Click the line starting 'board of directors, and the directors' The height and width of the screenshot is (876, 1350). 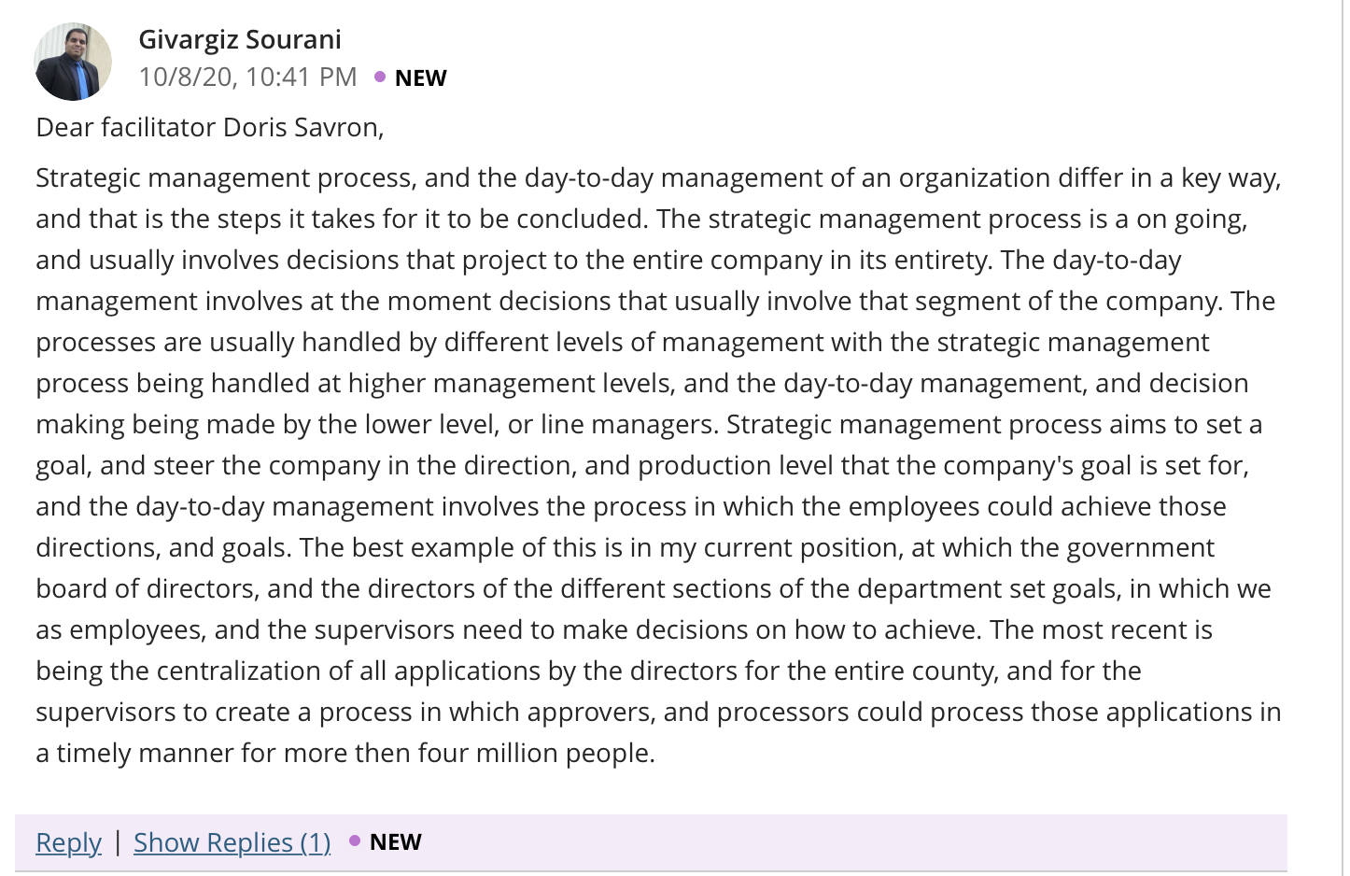tap(654, 588)
